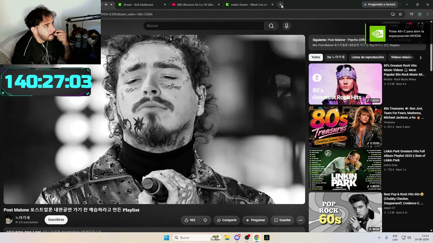Screen dimensions: 433x243
Task: Mute the playing tab via speaker icon
Action: coord(106,5)
